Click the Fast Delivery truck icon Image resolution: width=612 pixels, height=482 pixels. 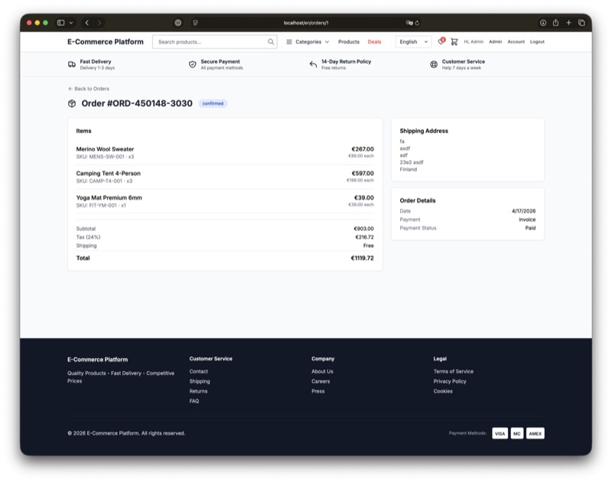coord(72,64)
